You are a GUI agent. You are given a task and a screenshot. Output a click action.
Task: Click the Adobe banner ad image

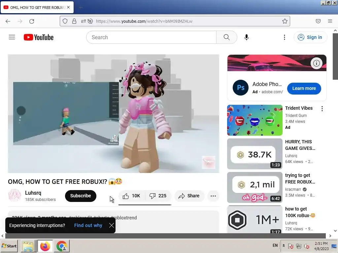pyautogui.click(x=277, y=63)
